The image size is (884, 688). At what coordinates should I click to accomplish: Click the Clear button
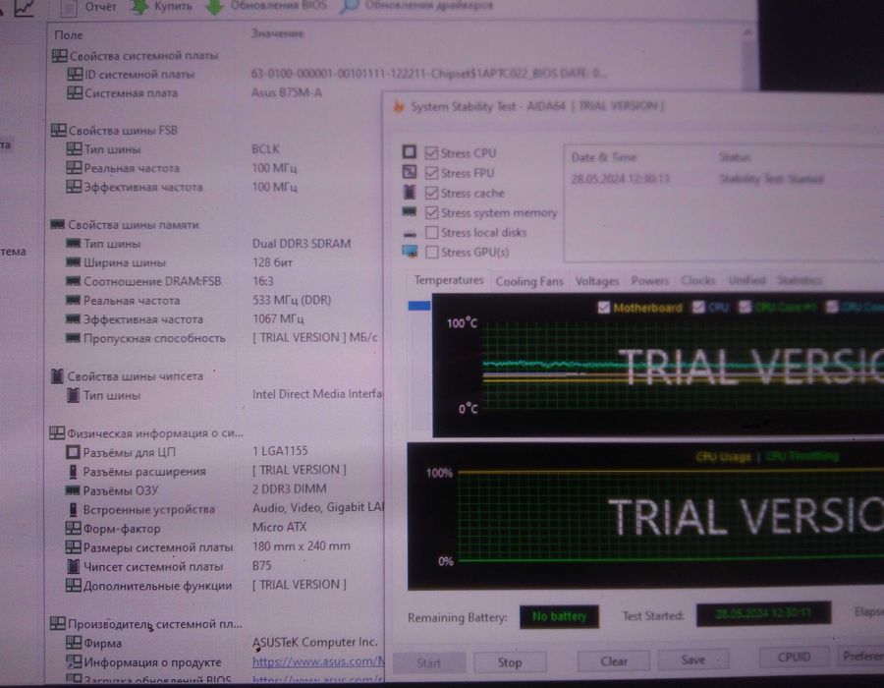613,660
